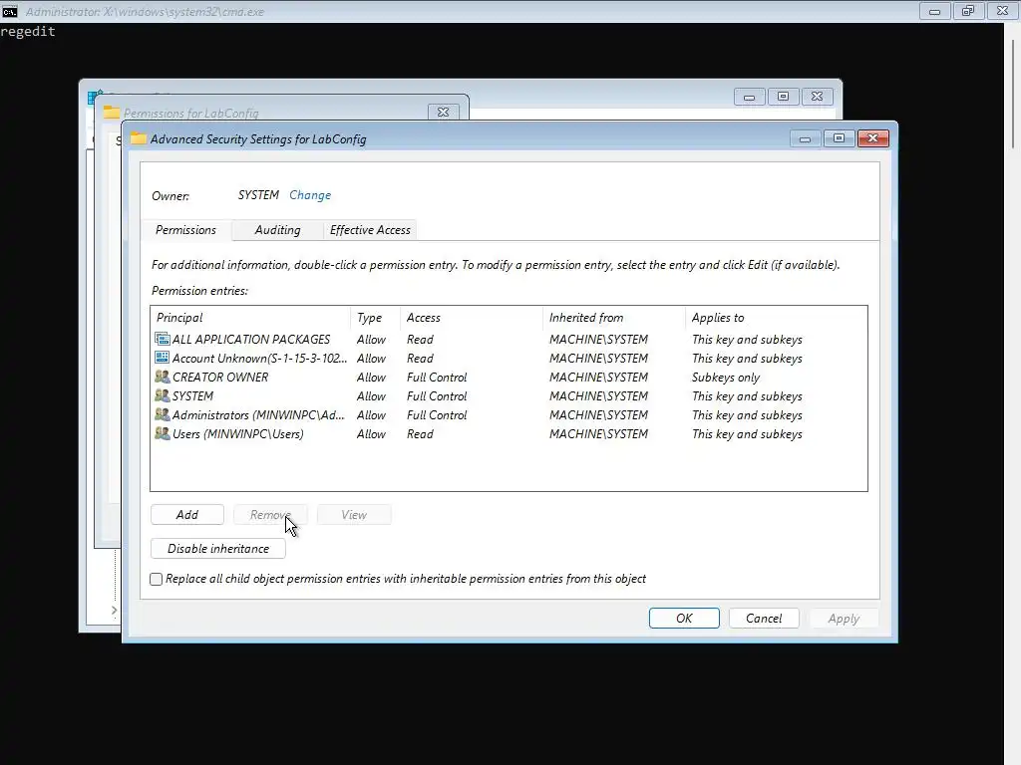Click the Apply button

click(844, 618)
